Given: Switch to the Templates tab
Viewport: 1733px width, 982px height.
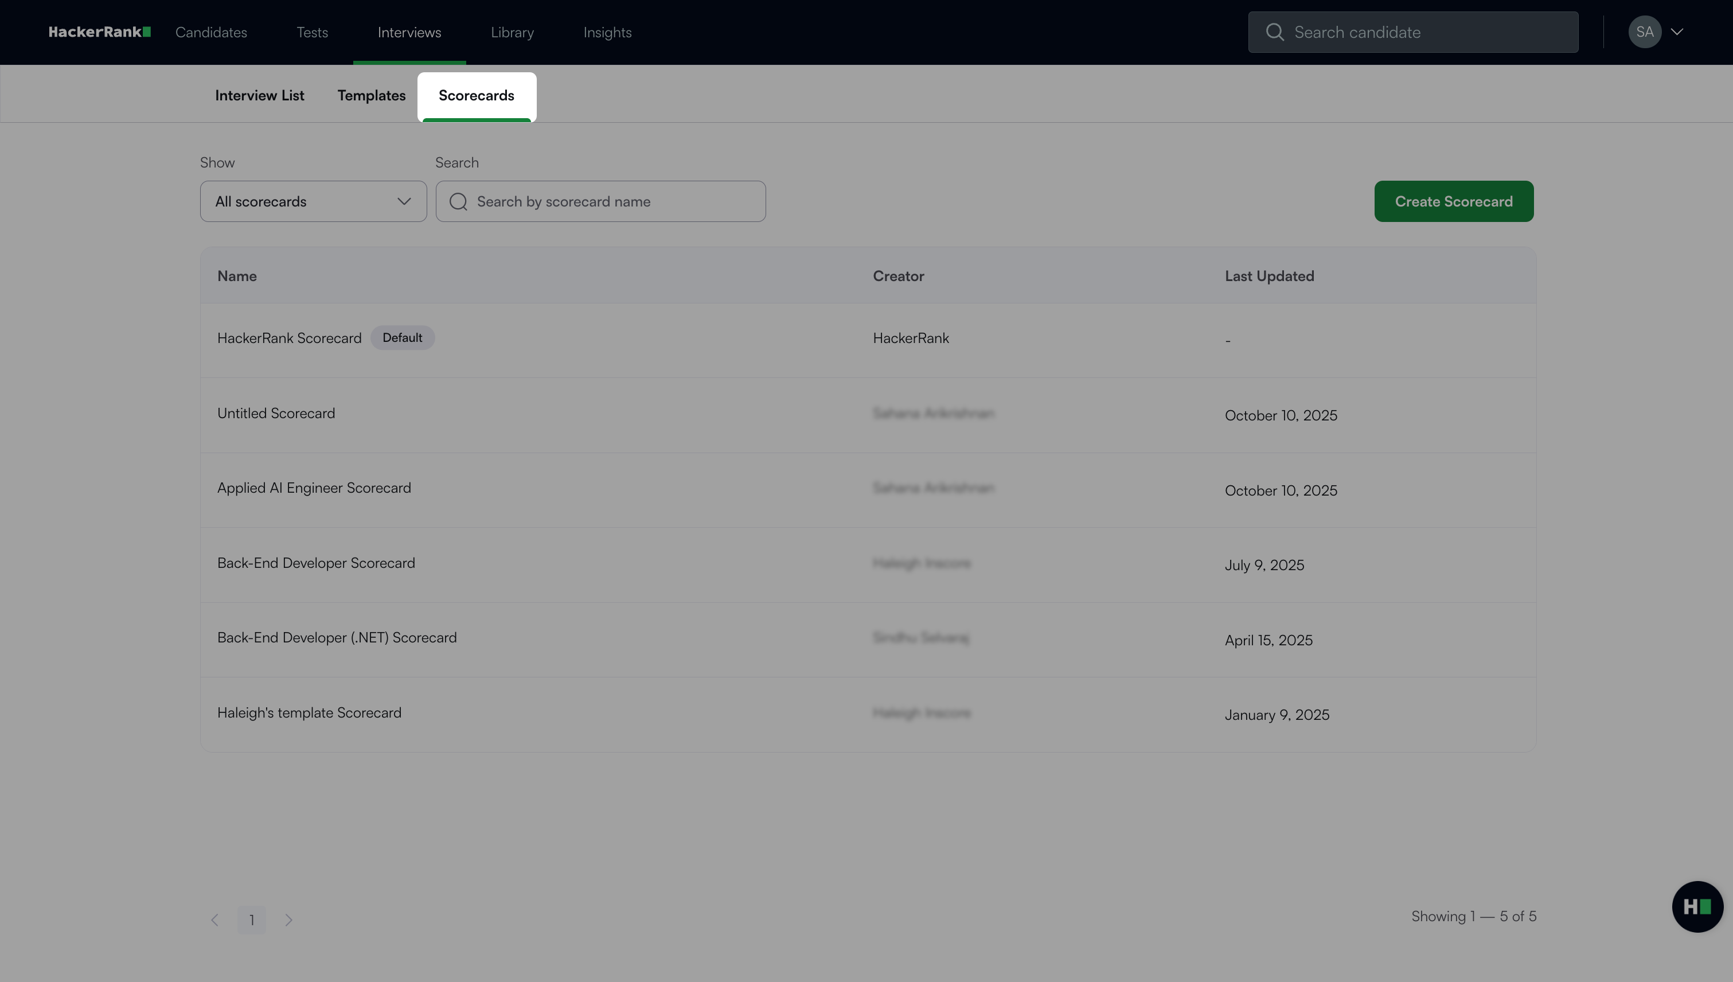Looking at the screenshot, I should point(372,96).
